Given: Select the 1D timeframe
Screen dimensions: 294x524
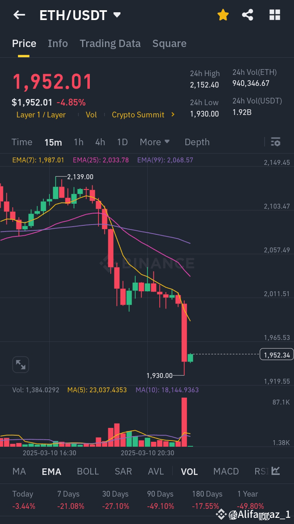Looking at the screenshot, I should tap(122, 142).
